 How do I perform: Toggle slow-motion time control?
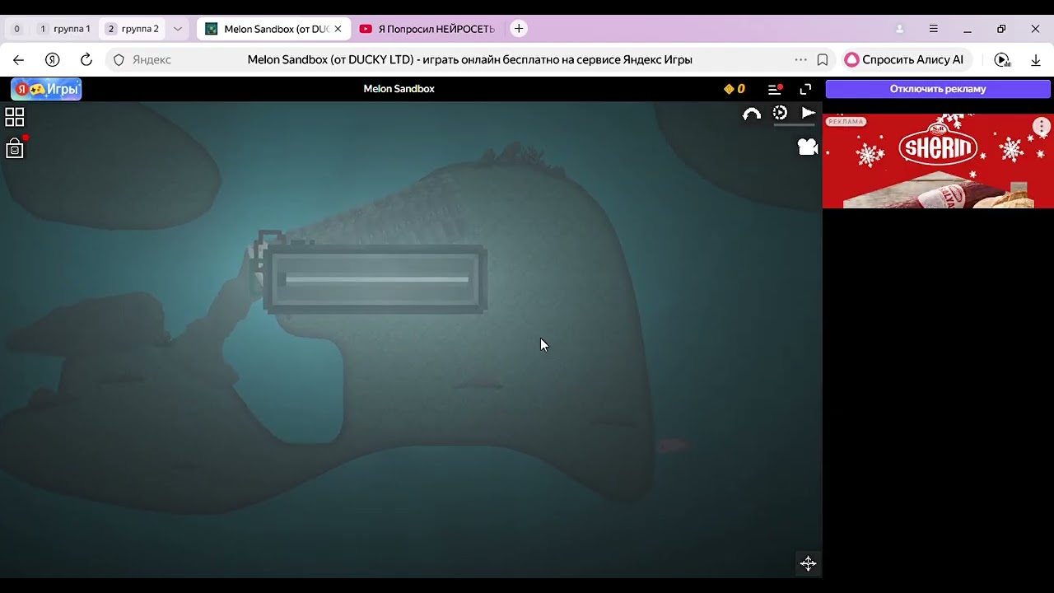pyautogui.click(x=780, y=113)
